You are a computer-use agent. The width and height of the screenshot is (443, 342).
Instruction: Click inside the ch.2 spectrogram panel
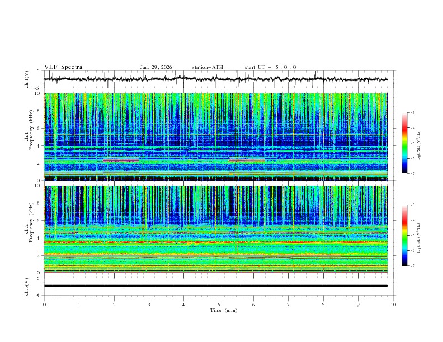click(x=215, y=229)
